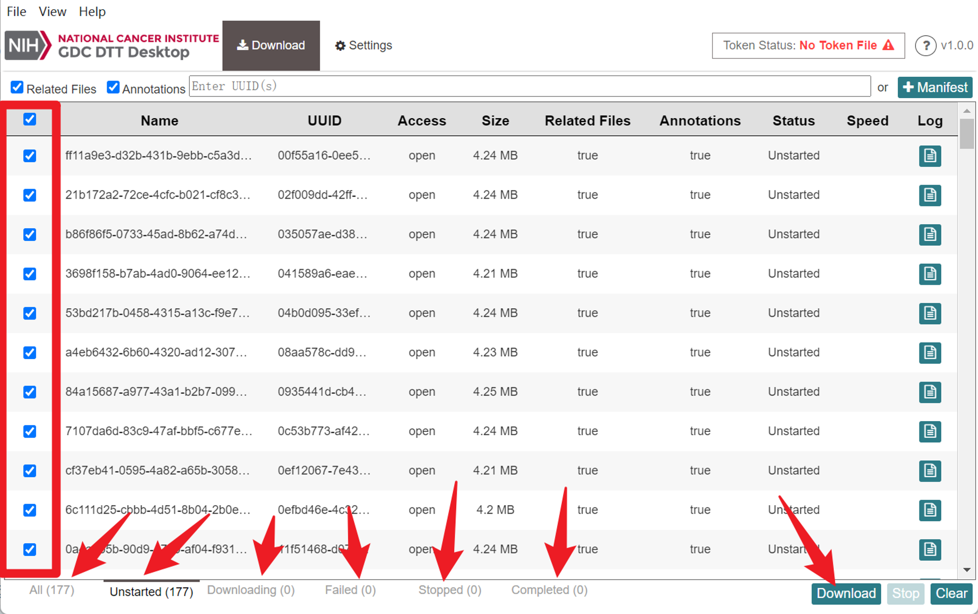Click the table vertical scrollbar thumb
Screen dimensions: 978x614
pyautogui.click(x=967, y=134)
